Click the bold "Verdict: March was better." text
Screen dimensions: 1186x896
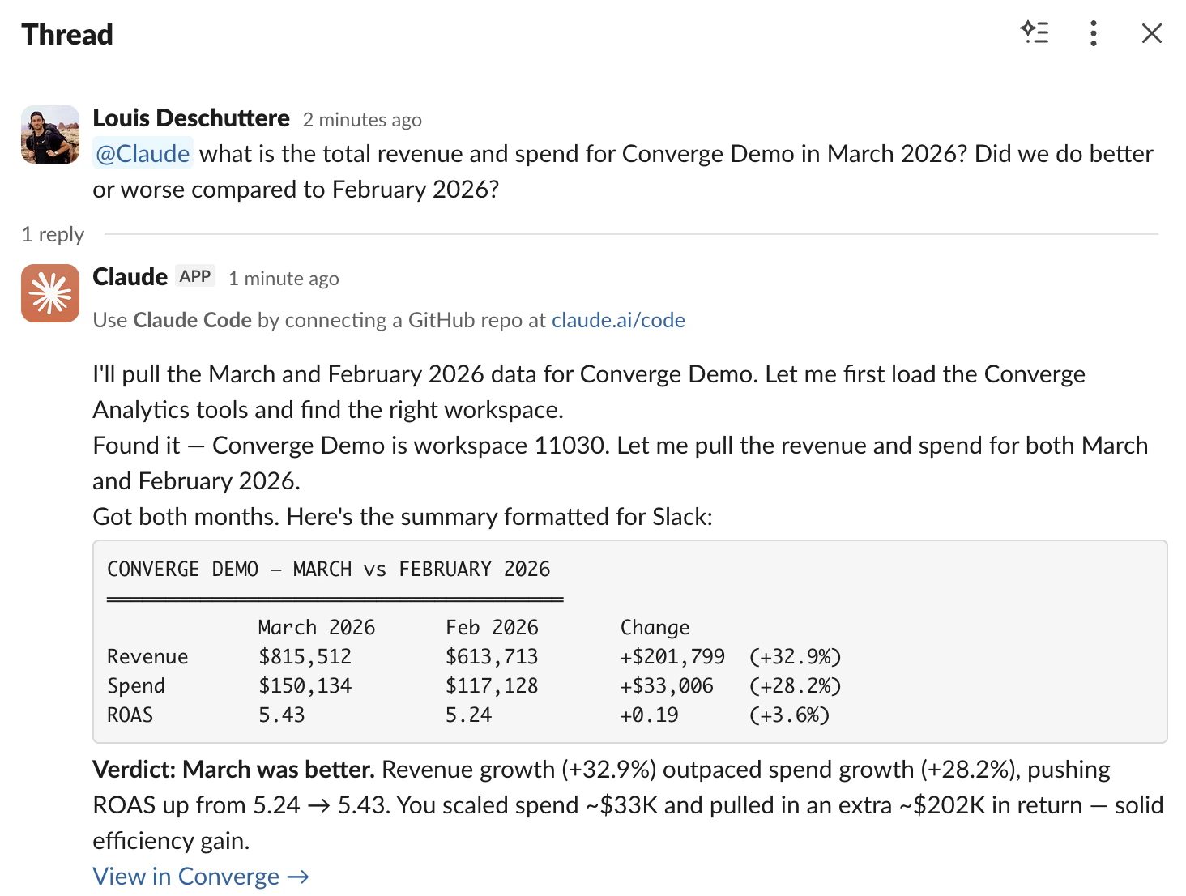[233, 770]
